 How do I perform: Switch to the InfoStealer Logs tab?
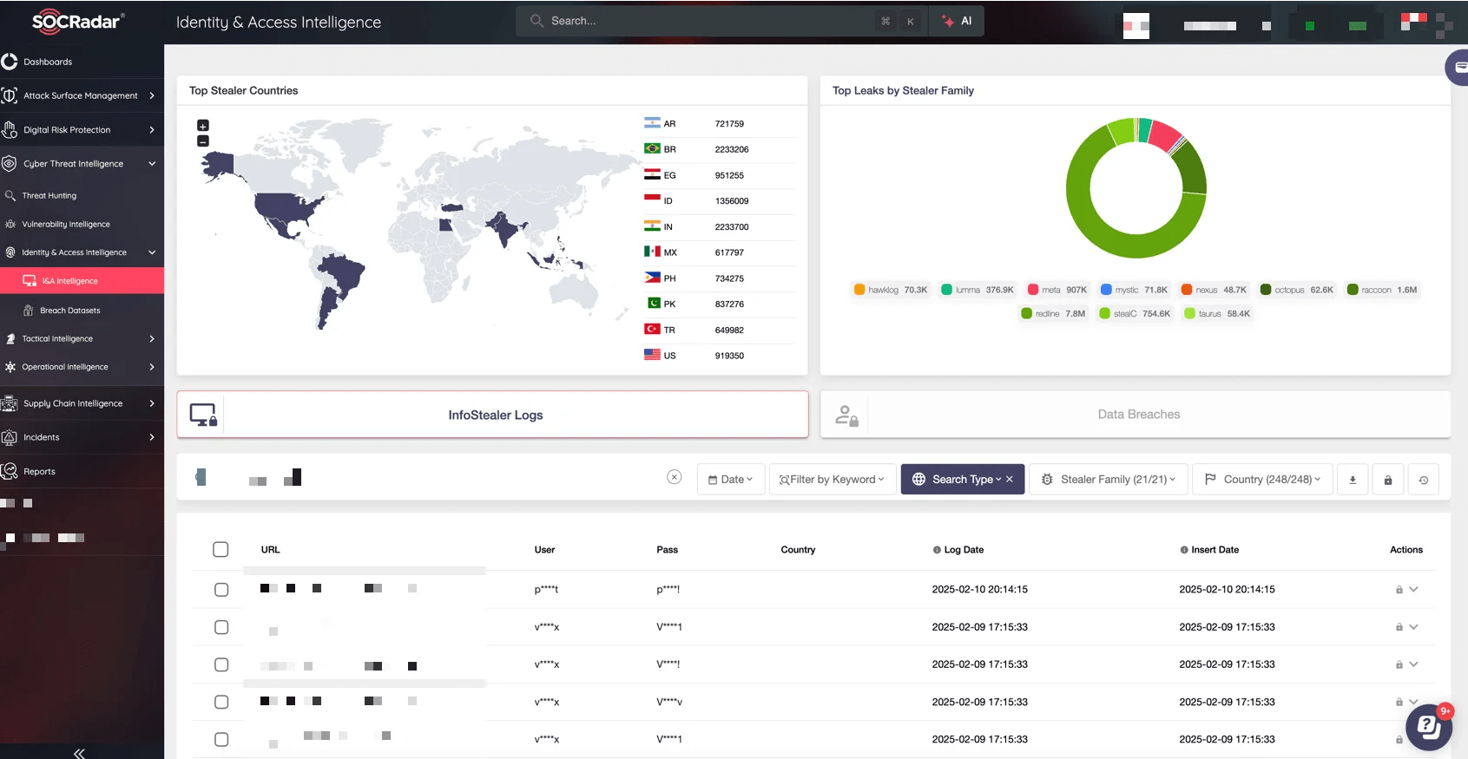point(492,415)
